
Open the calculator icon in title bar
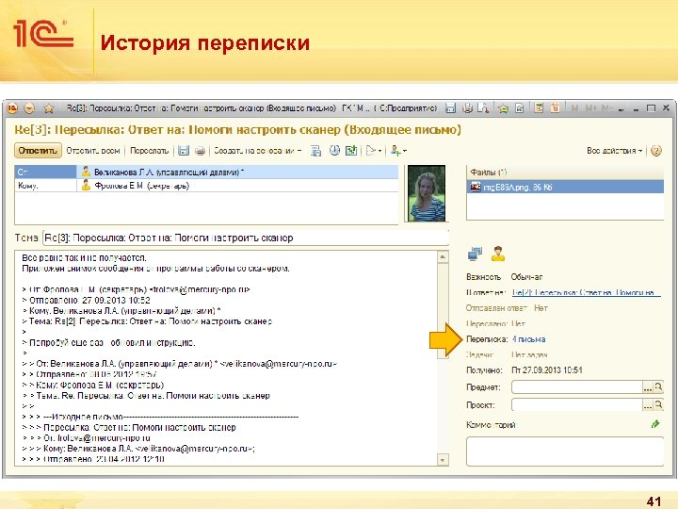(539, 107)
